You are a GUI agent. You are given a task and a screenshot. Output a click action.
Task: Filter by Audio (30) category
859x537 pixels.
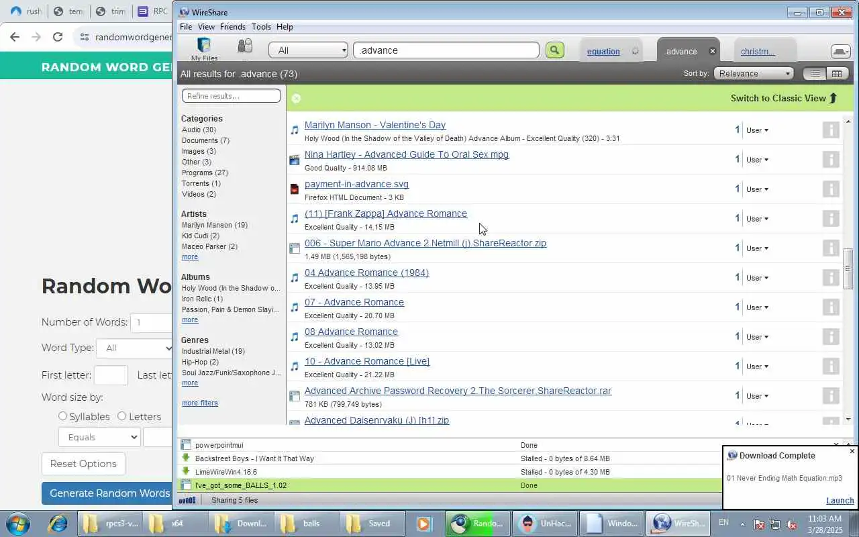(x=199, y=130)
